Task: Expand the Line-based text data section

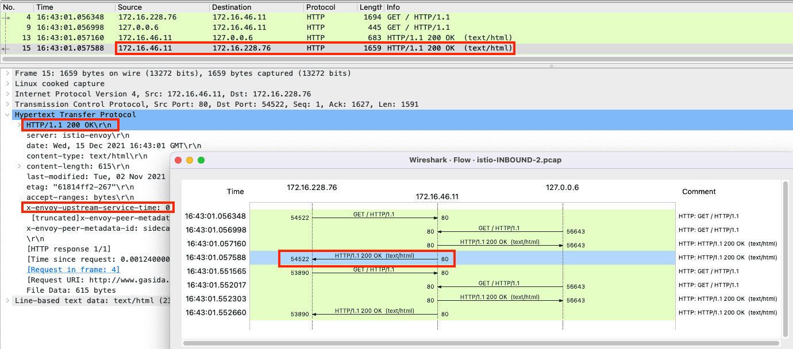Action: [x=7, y=300]
